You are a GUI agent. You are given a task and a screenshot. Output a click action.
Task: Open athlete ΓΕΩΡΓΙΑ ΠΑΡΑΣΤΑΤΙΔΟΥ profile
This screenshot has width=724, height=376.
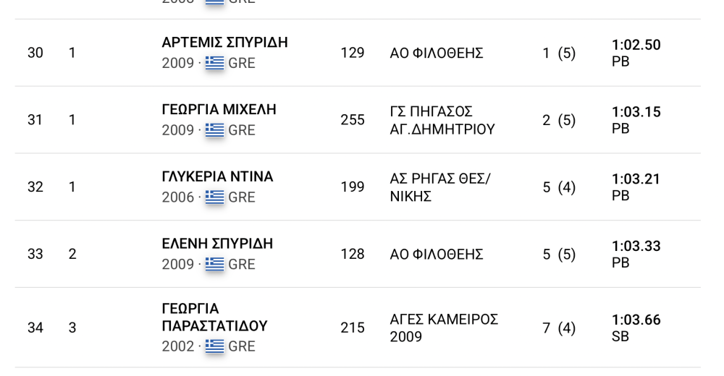click(x=215, y=317)
